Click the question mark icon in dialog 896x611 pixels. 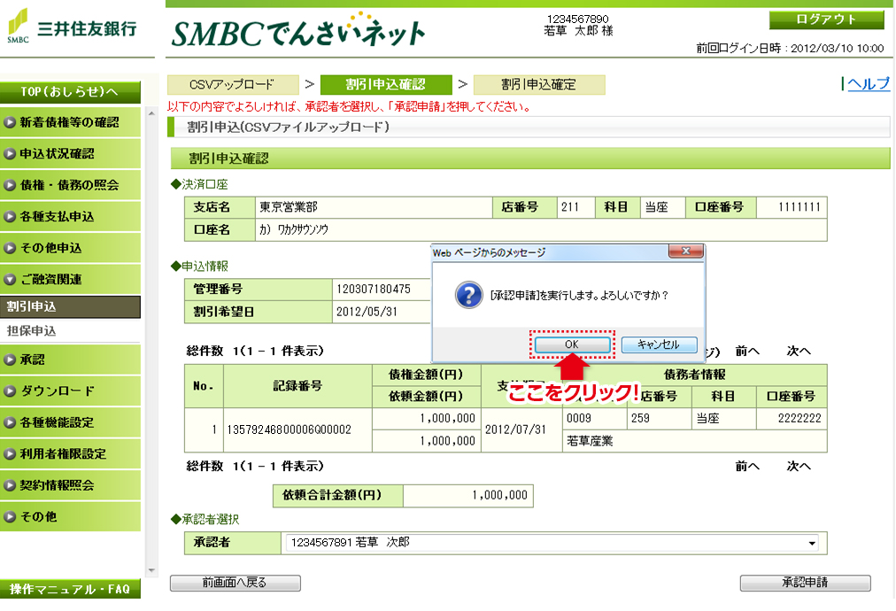(x=468, y=295)
